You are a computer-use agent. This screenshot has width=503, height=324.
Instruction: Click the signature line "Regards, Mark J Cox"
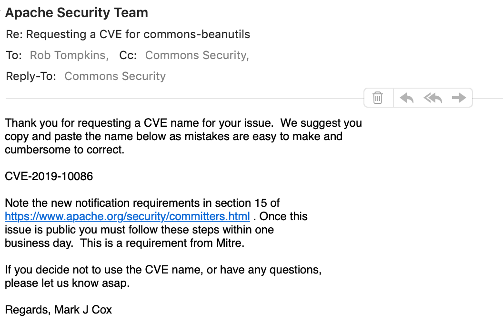(59, 310)
